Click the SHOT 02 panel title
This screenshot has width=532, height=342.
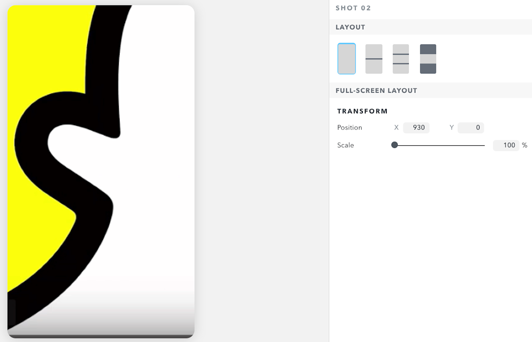tap(353, 8)
